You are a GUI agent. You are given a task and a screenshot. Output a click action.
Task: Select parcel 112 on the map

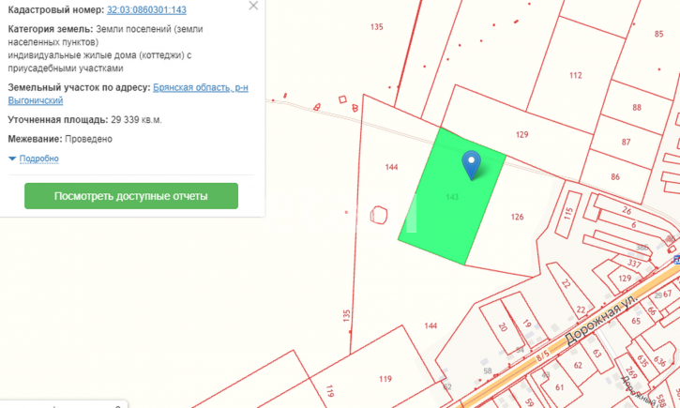coord(576,75)
